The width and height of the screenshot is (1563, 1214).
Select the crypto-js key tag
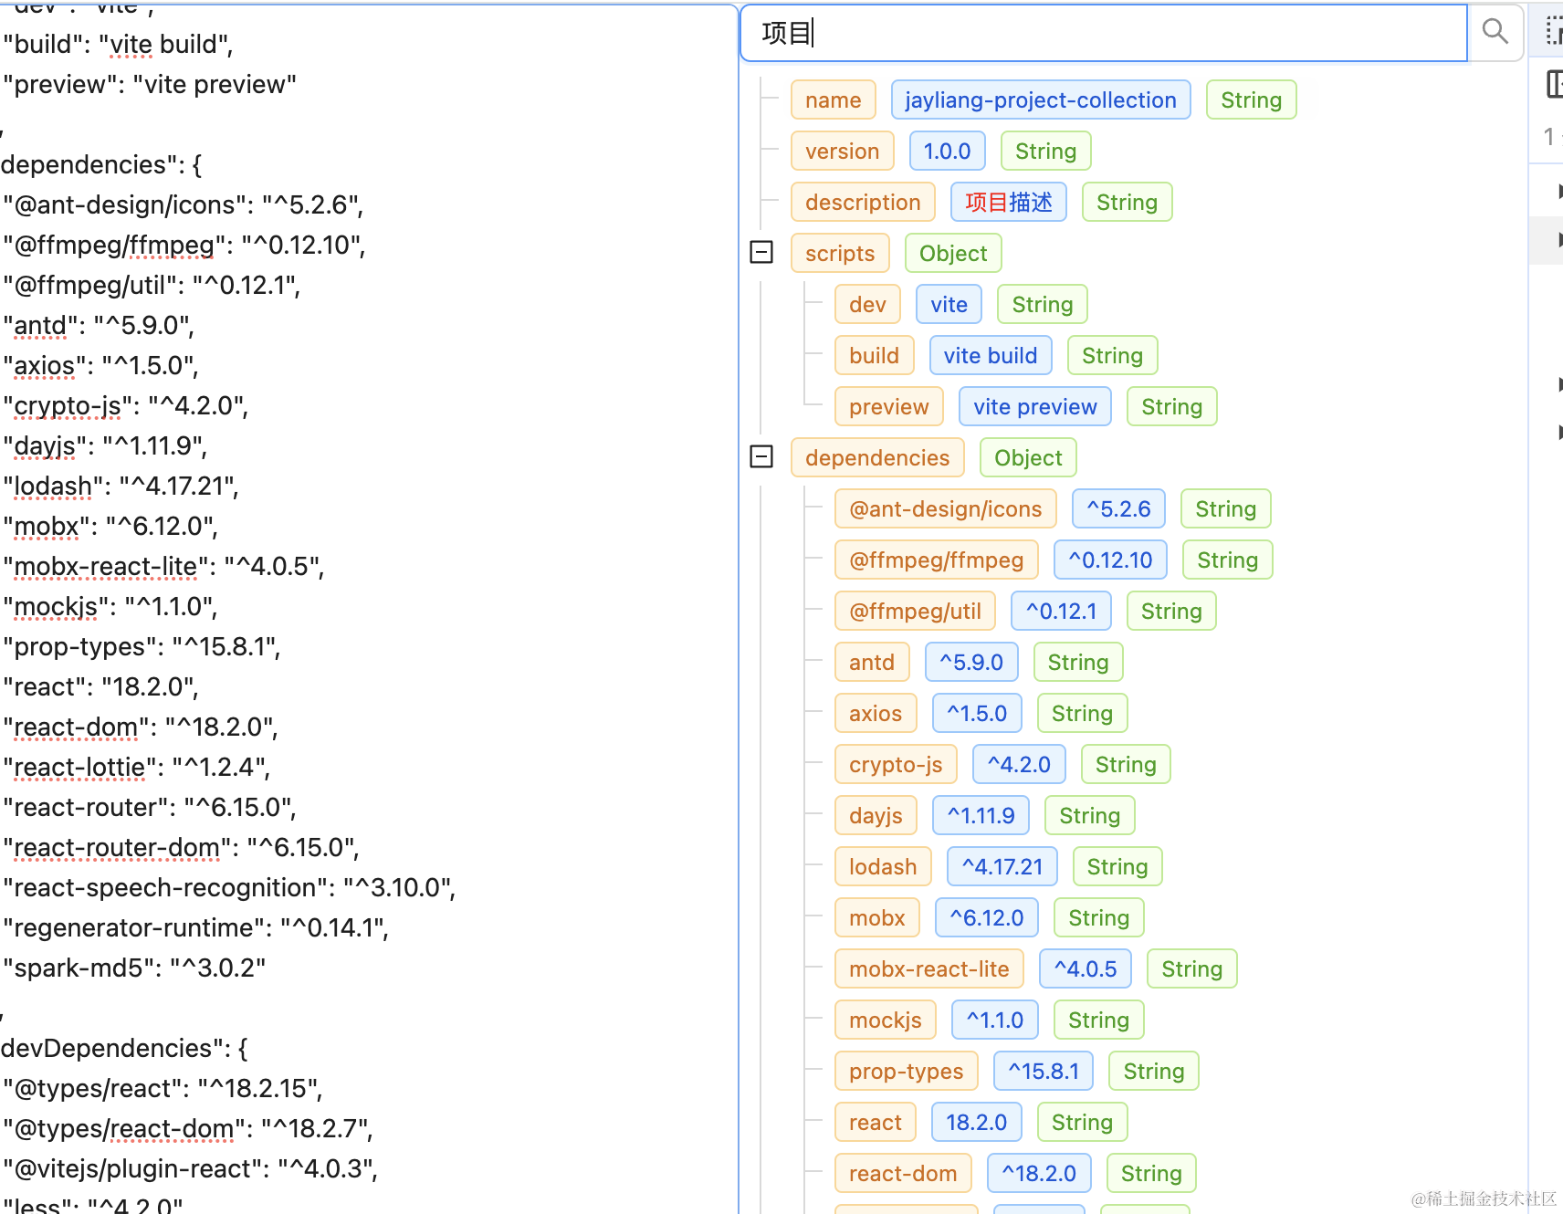pos(896,765)
